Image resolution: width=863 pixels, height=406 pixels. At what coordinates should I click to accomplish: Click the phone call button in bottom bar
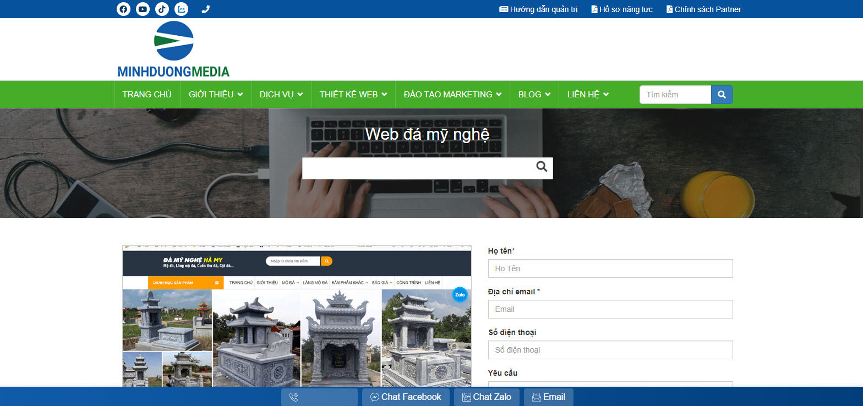319,397
